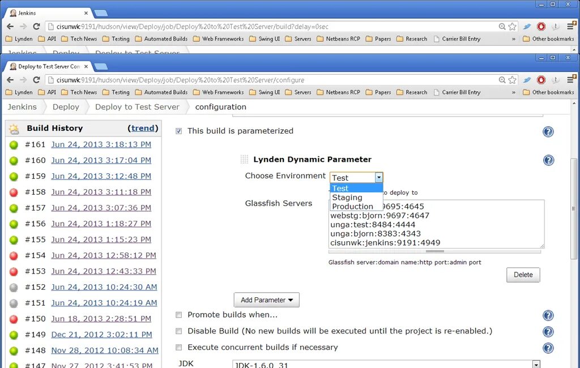Select Production from the environment list
Image resolution: width=580 pixels, height=368 pixels.
[x=356, y=207]
